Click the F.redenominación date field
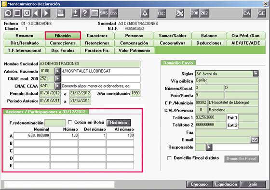Image resolution: width=270 pixels, height=190 pixels. pyautogui.click(x=55, y=123)
